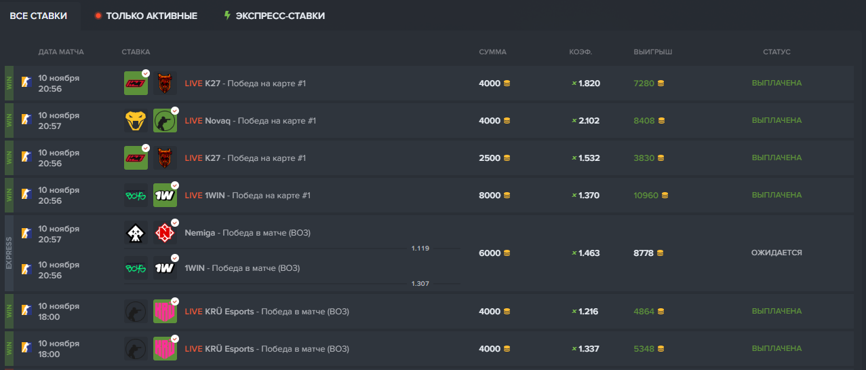Screen dimensions: 866x370
Task: Click the coin icon next to 7280 winnings
Action: point(661,84)
